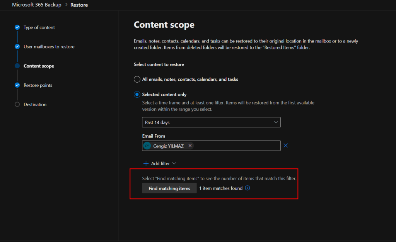Click Cengiz YILMAZ avatar in the filter
This screenshot has height=242, width=396.
147,146
